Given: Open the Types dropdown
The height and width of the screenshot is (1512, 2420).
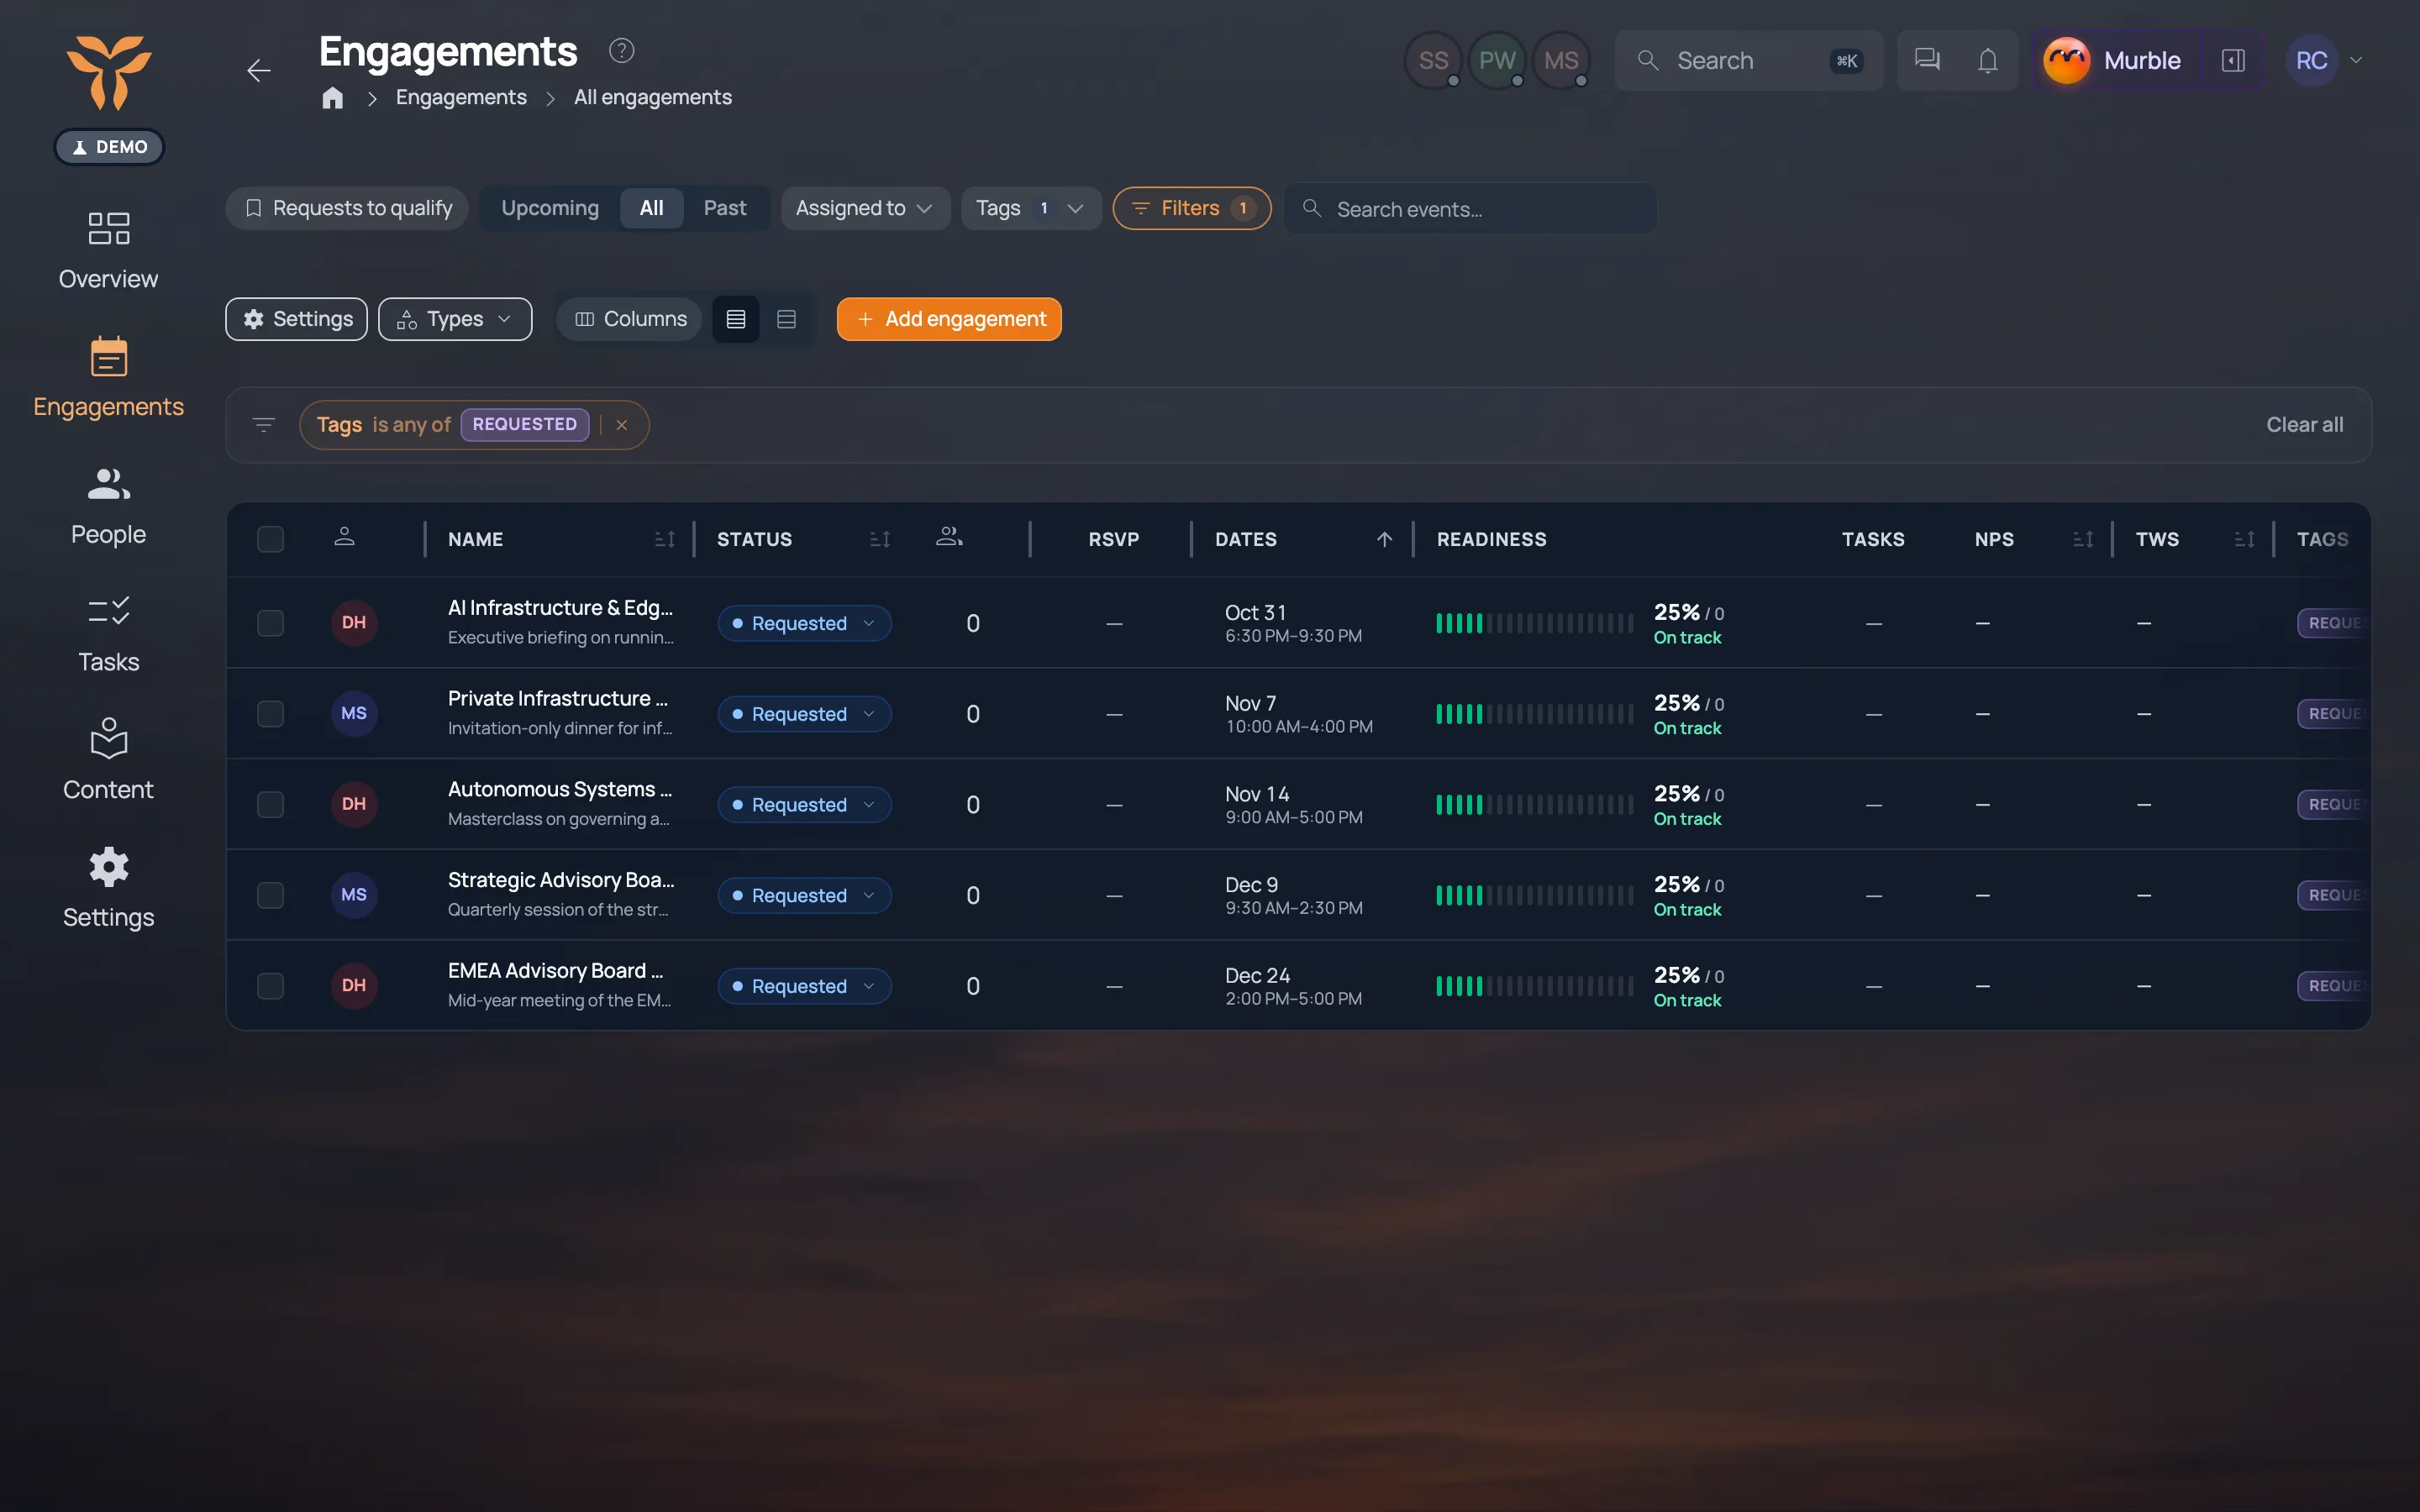Looking at the screenshot, I should click(455, 319).
